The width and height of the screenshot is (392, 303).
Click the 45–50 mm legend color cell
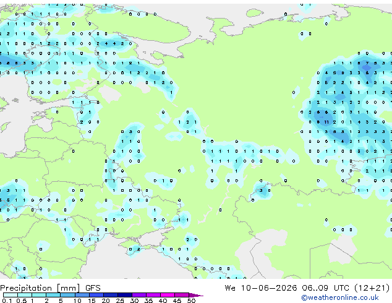coord(182,295)
